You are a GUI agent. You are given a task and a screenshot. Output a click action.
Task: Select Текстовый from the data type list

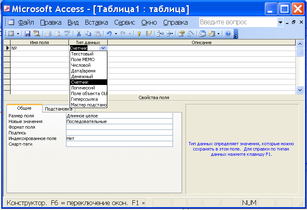tap(89, 54)
